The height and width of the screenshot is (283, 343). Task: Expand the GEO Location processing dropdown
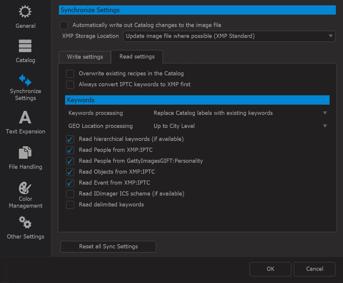pos(241,126)
